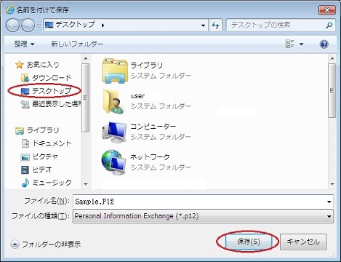Expand the address bar history dropdown arrow
The image size is (341, 262).
coord(203,25)
